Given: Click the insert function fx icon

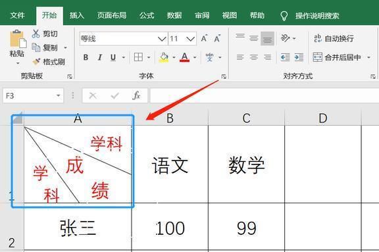Looking at the screenshot, I should [x=136, y=95].
